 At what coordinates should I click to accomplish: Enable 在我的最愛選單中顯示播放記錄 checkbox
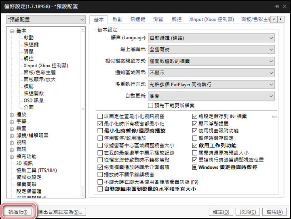point(100,153)
